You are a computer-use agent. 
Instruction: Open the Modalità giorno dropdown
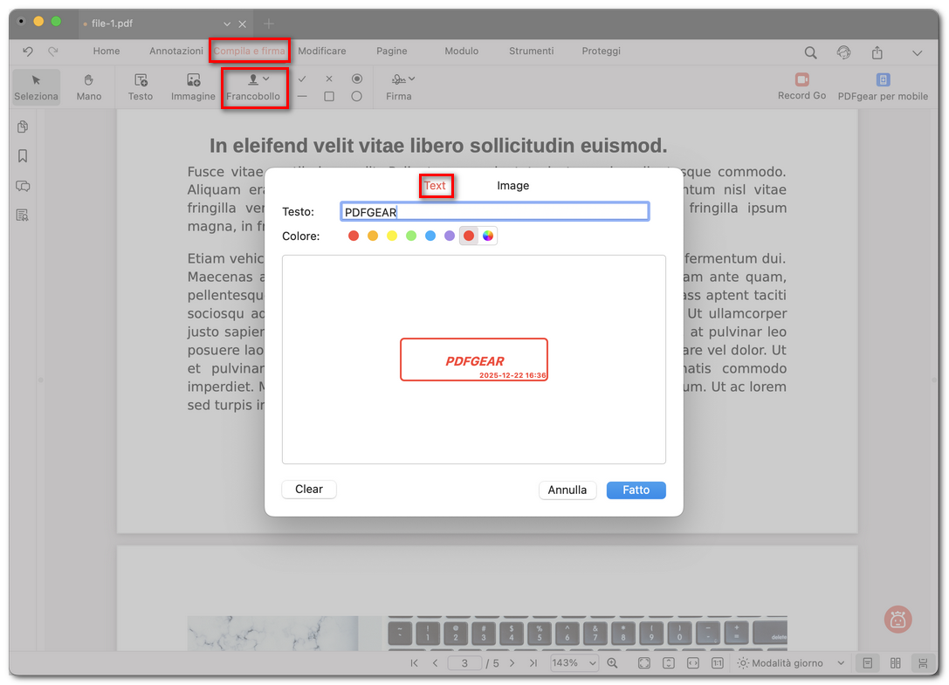(791, 663)
